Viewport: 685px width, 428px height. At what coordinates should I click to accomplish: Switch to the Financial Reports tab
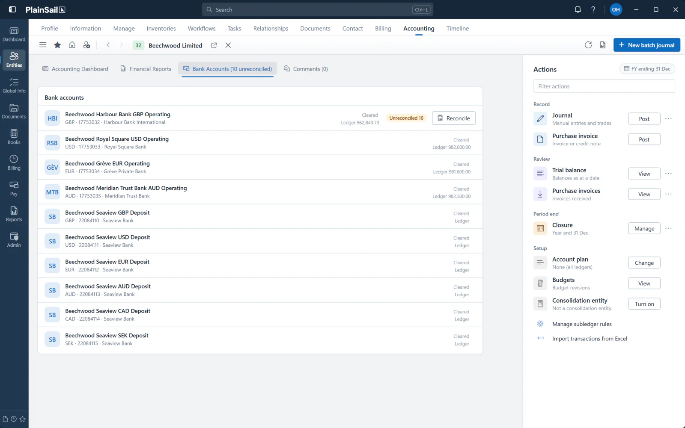146,69
